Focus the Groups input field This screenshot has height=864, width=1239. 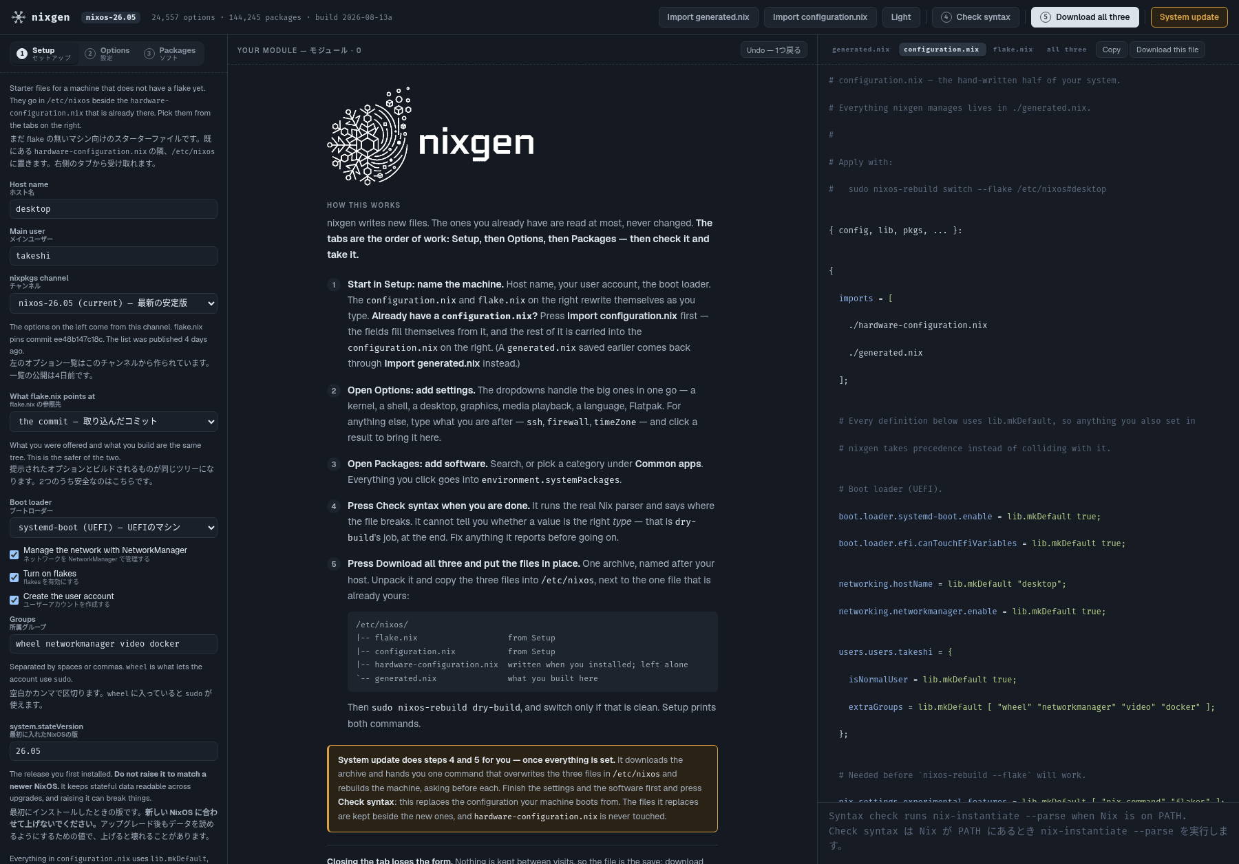pos(114,644)
